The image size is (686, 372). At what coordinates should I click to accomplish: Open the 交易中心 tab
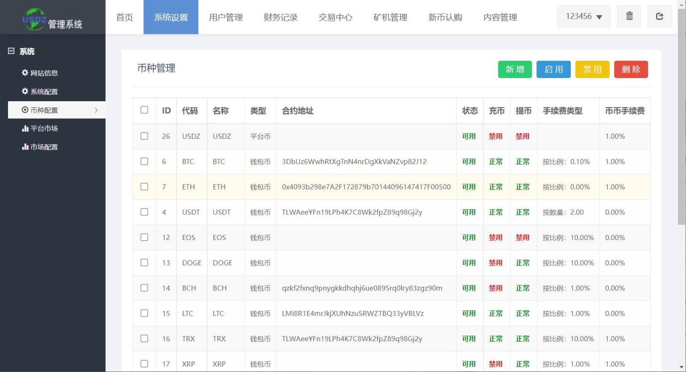click(335, 17)
